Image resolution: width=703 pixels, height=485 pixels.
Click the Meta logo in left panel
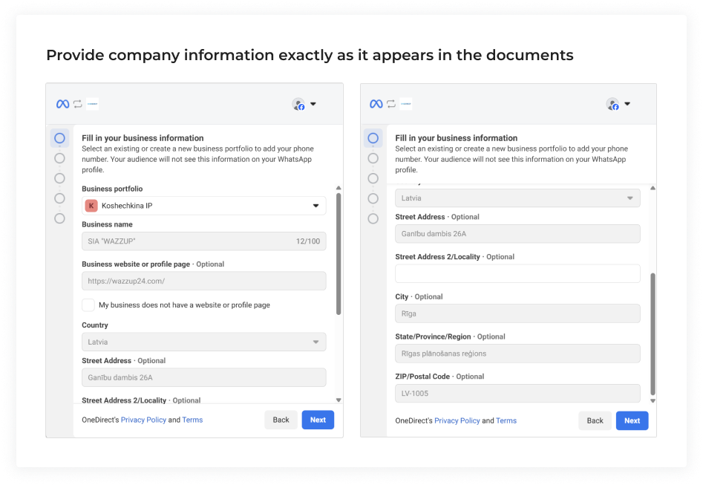click(63, 104)
